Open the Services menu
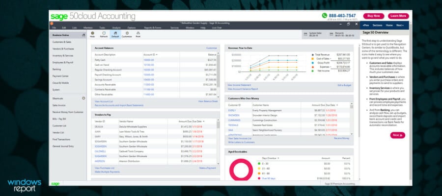Viewport: 442px width, 196px height. (174, 27)
